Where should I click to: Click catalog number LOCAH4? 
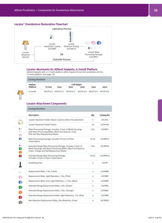tap(105, 120)
